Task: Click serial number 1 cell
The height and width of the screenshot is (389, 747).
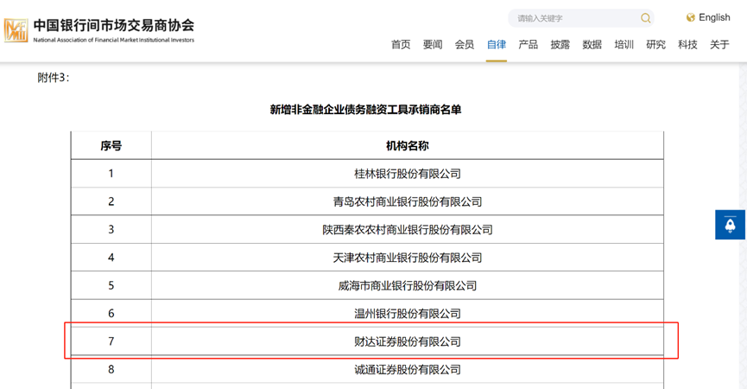Action: [111, 174]
